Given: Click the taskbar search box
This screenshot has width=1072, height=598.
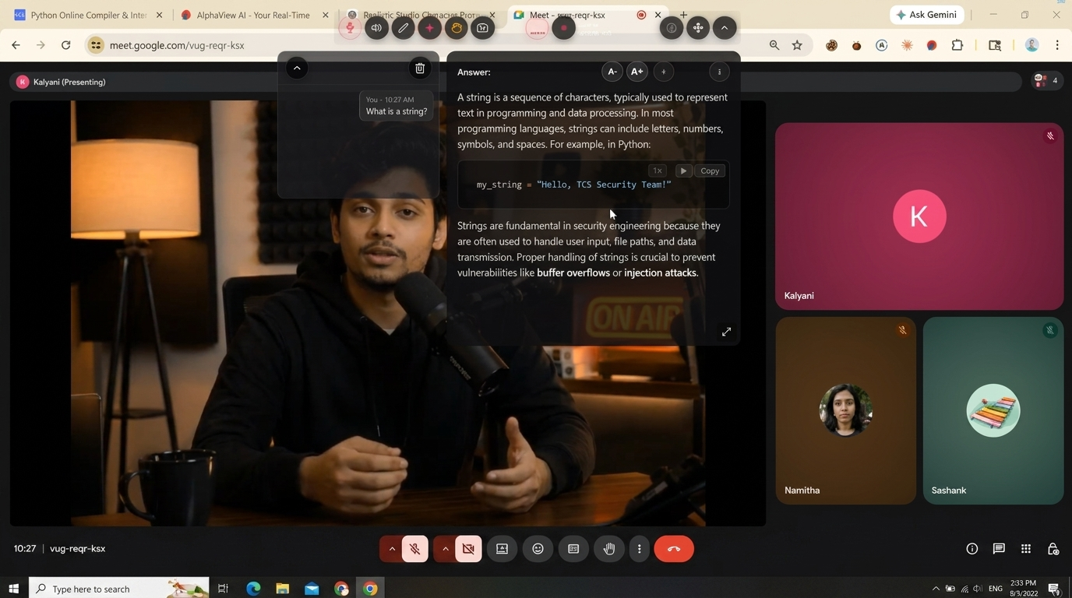Looking at the screenshot, I should 119,589.
